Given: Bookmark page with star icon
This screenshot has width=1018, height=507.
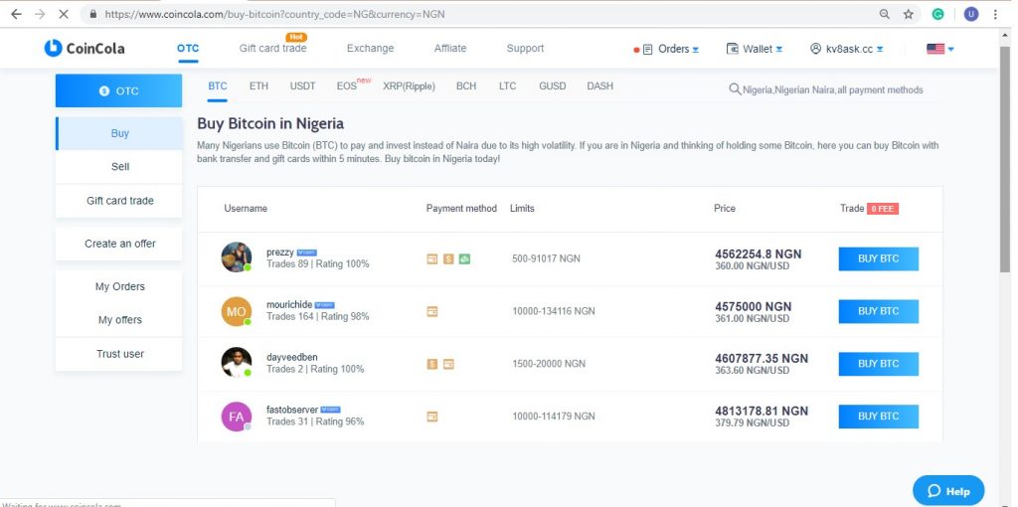Looking at the screenshot, I should click(x=909, y=14).
